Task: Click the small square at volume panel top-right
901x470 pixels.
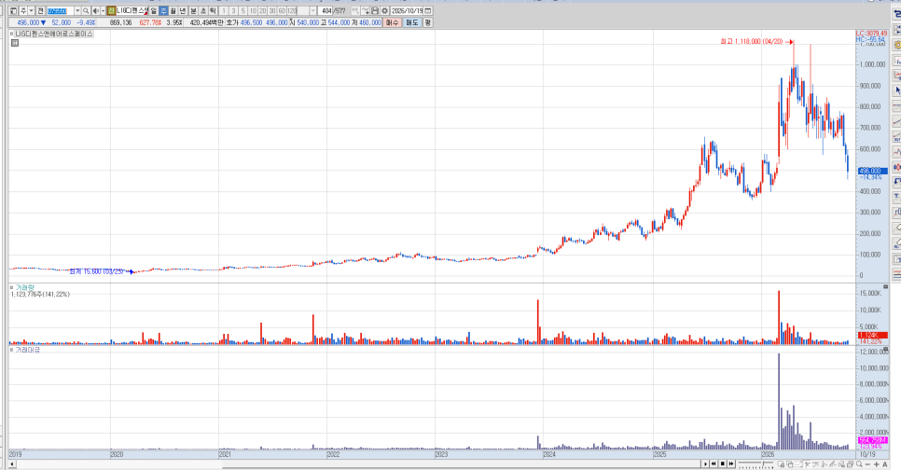Action: click(885, 286)
